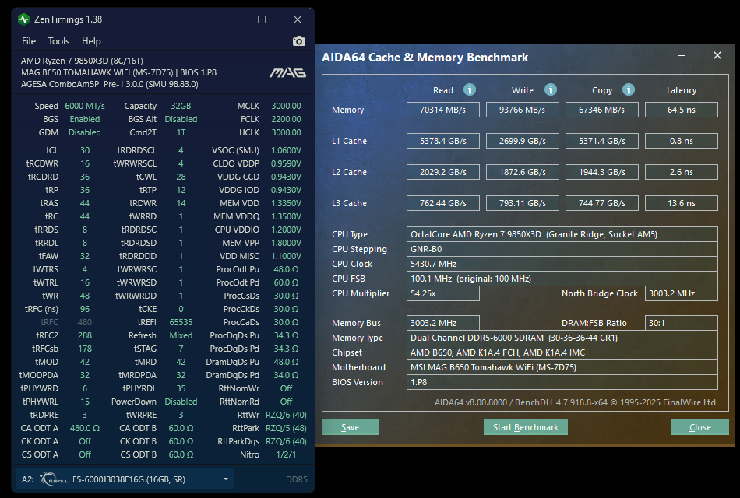
Task: Click the L2 Cache latency 2.6 ns field
Action: [682, 172]
